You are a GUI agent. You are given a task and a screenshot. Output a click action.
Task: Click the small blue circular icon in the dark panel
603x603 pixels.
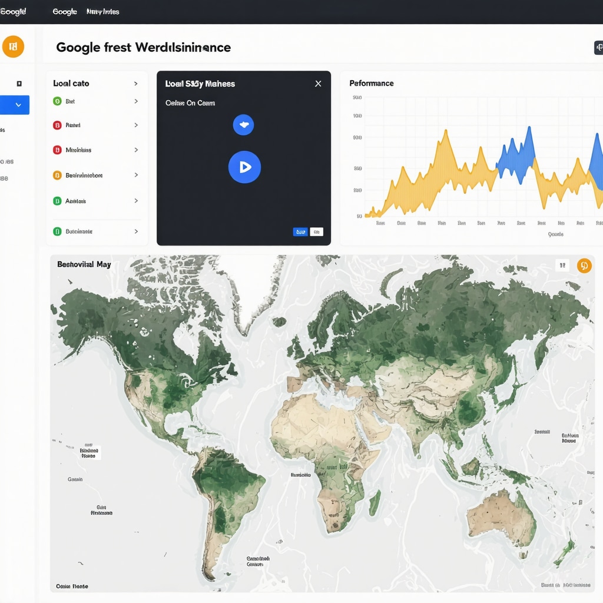243,125
